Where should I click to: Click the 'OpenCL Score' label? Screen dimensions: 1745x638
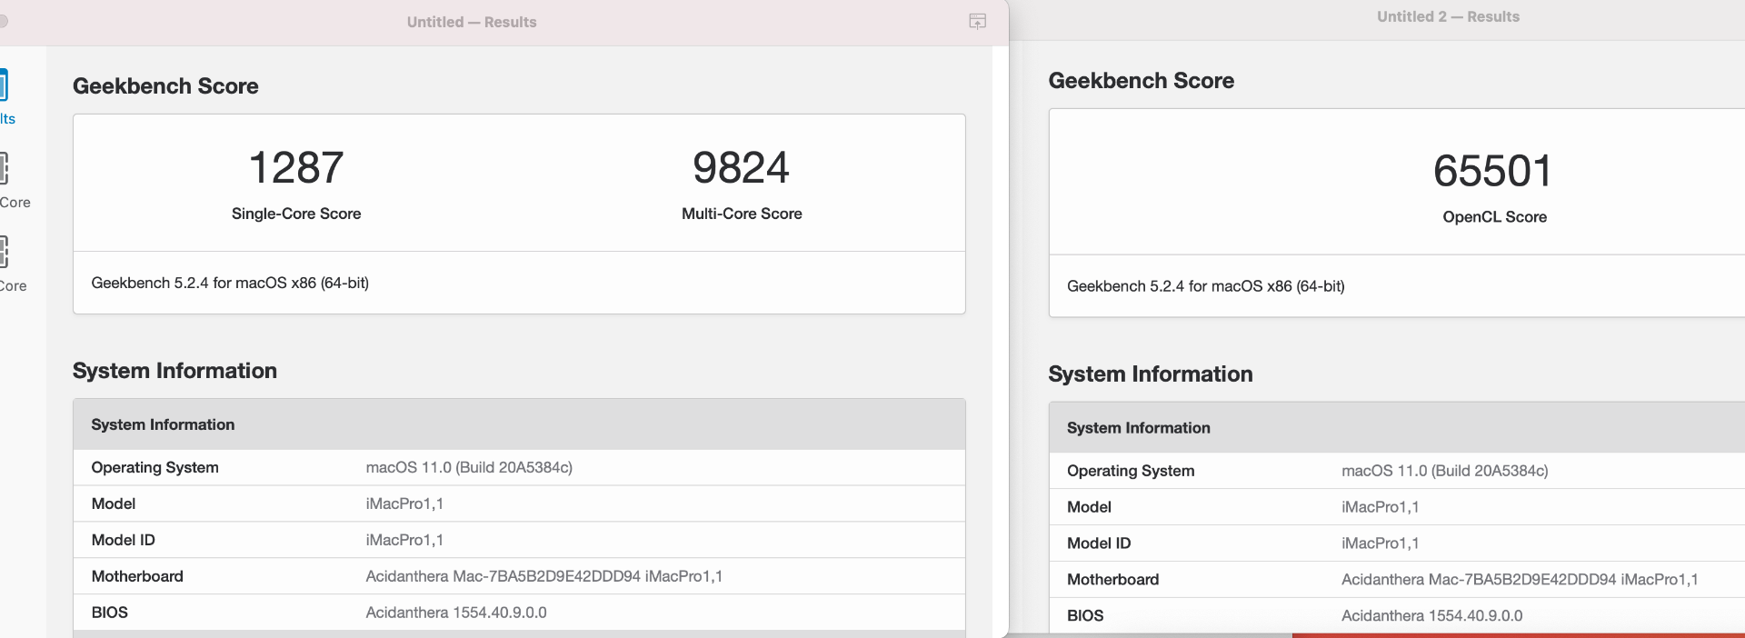pos(1494,217)
